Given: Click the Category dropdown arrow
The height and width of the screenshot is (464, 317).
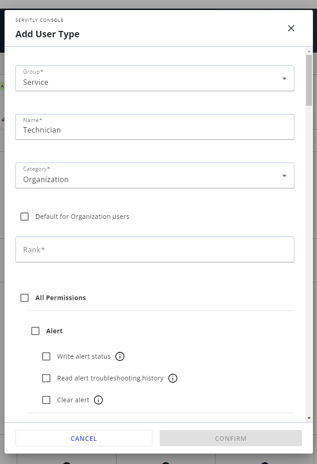Looking at the screenshot, I should click(284, 176).
